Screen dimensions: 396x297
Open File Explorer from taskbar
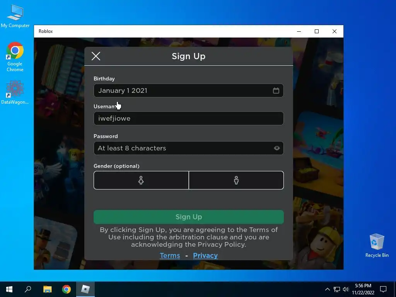point(47,289)
